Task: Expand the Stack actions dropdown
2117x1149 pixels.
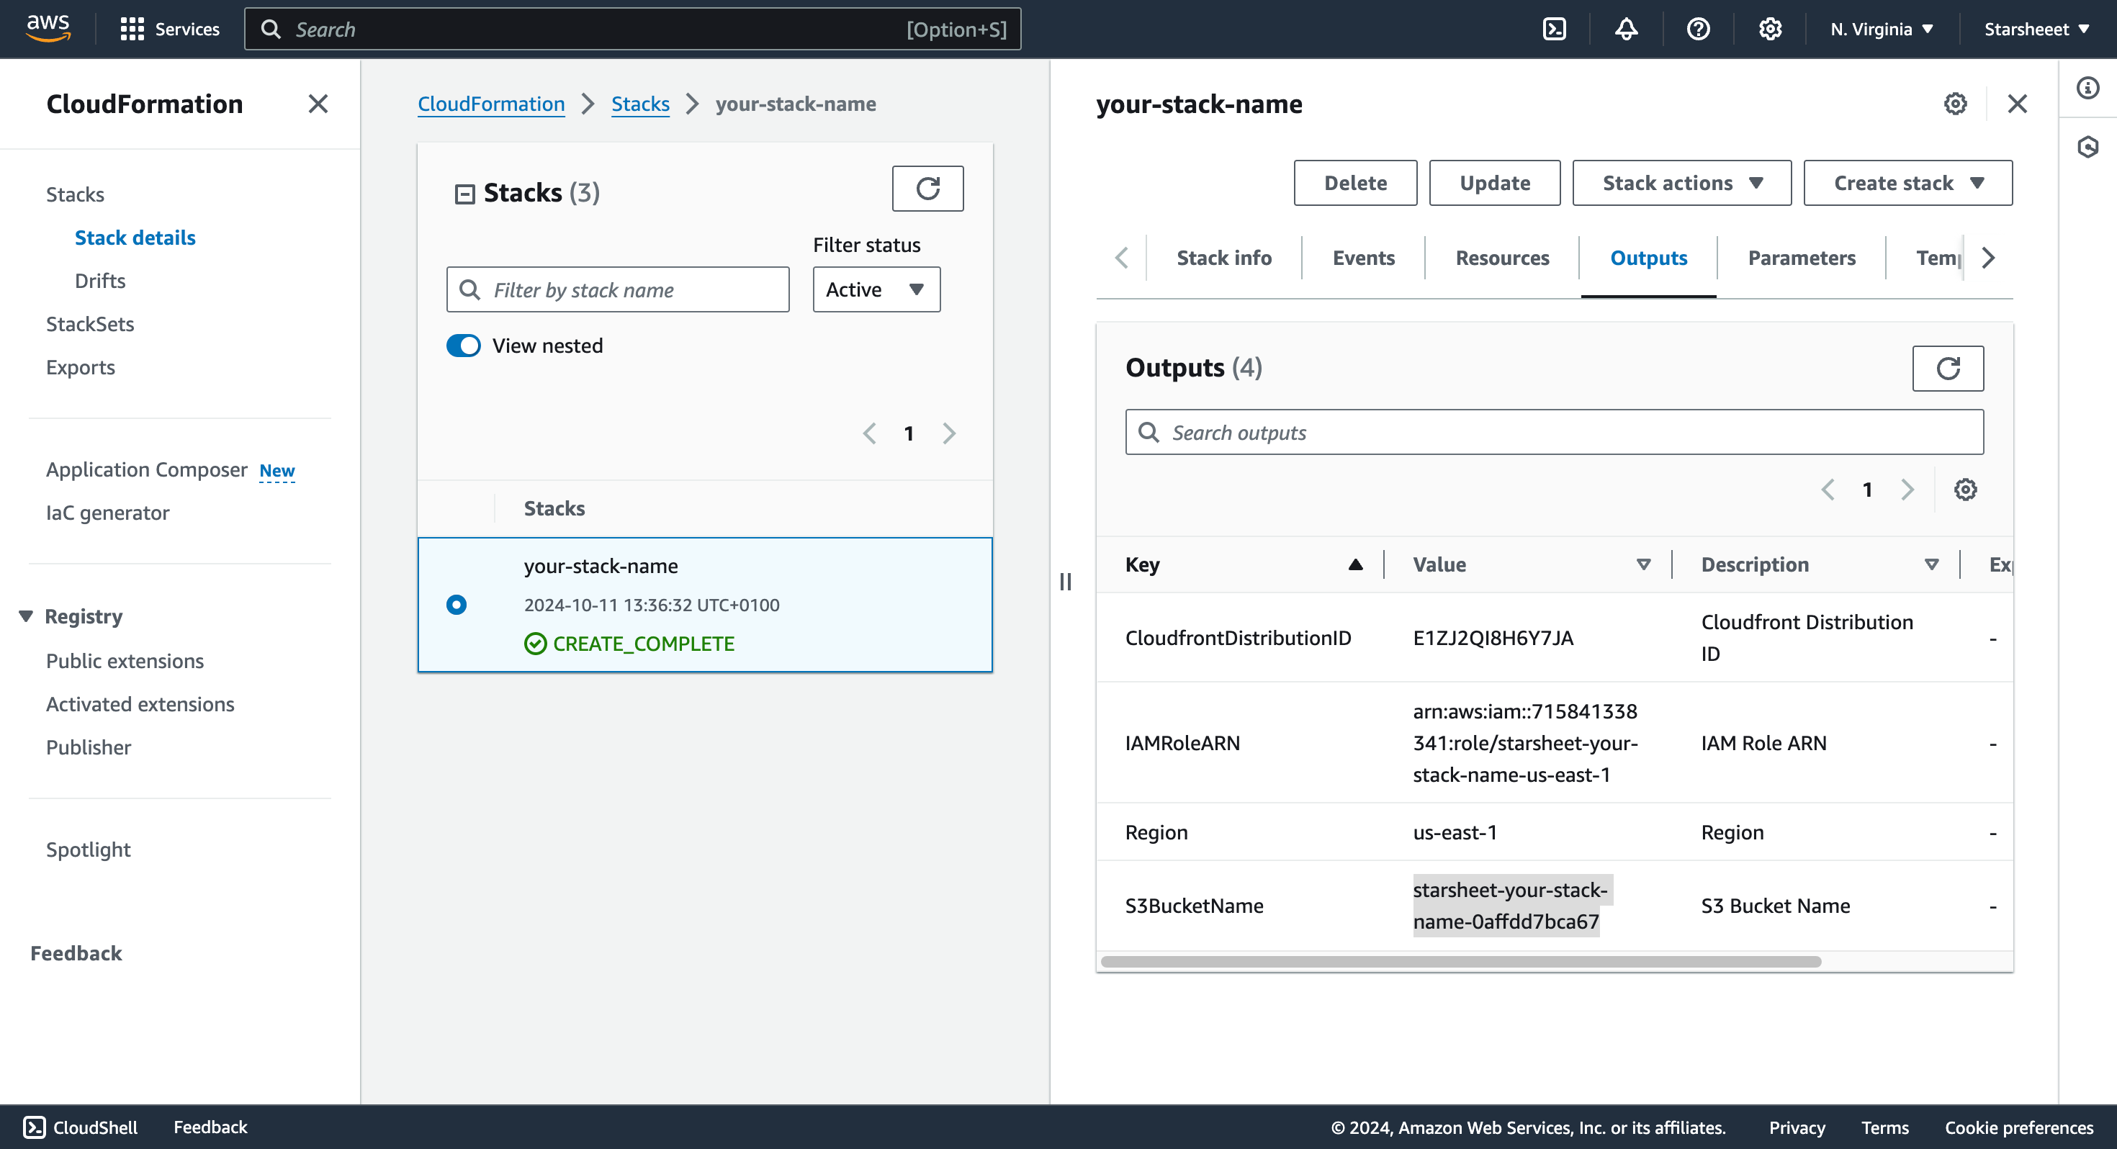Action: coord(1681,182)
